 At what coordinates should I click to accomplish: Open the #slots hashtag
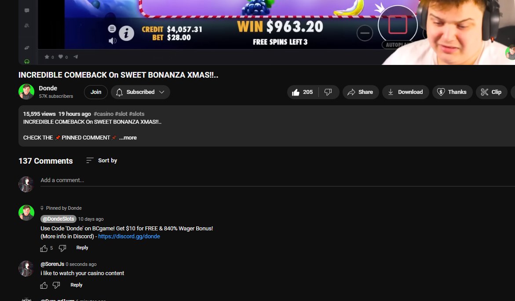click(137, 114)
